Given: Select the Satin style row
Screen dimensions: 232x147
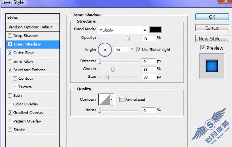Looking at the screenshot, I should tap(33, 96).
